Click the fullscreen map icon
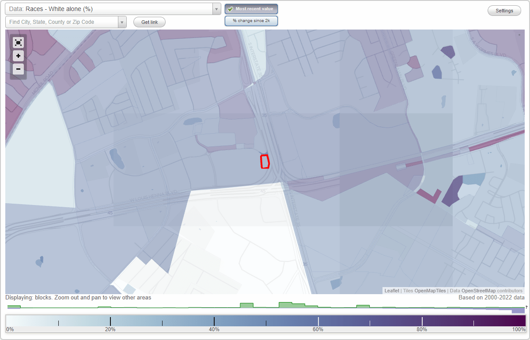The image size is (530, 340). (18, 42)
